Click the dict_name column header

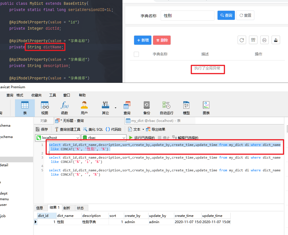tap(69, 215)
